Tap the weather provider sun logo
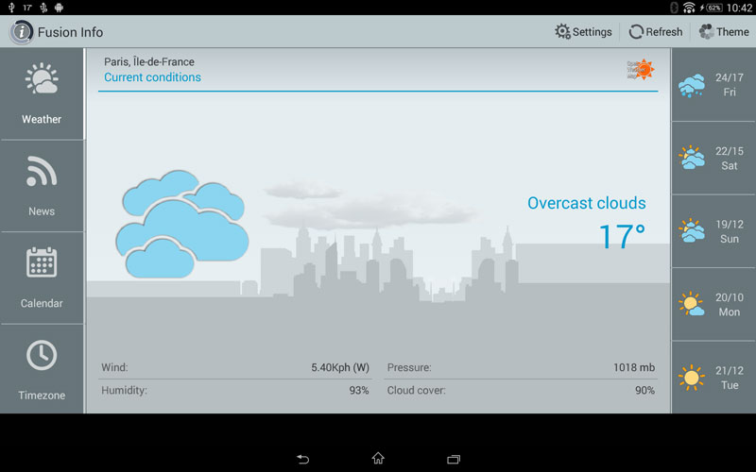The width and height of the screenshot is (756, 472). pos(641,69)
